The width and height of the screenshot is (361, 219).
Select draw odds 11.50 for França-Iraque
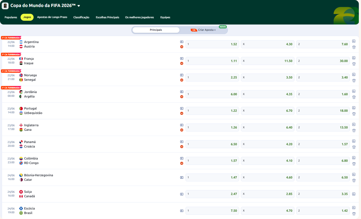coord(268,61)
